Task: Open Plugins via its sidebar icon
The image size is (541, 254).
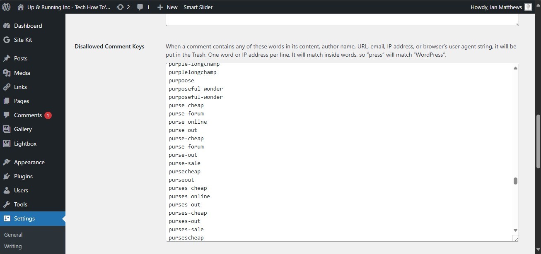Action: pos(7,176)
